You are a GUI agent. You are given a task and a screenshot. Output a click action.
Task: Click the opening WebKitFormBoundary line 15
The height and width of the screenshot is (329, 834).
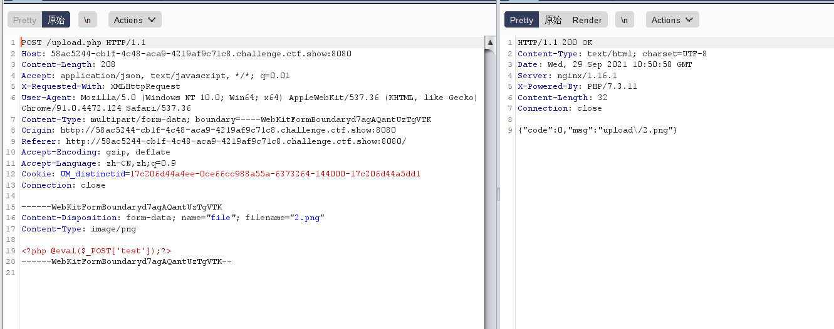coord(122,207)
